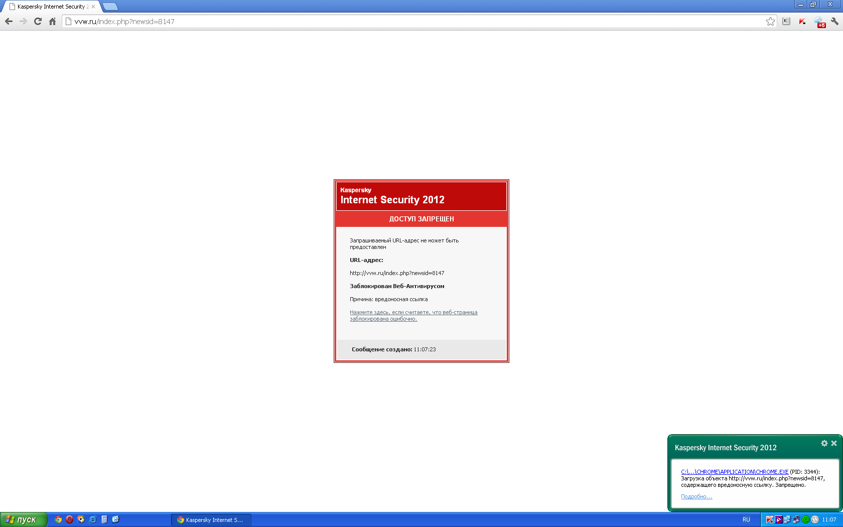Reload the blocked page
843x527 pixels.
click(x=38, y=21)
